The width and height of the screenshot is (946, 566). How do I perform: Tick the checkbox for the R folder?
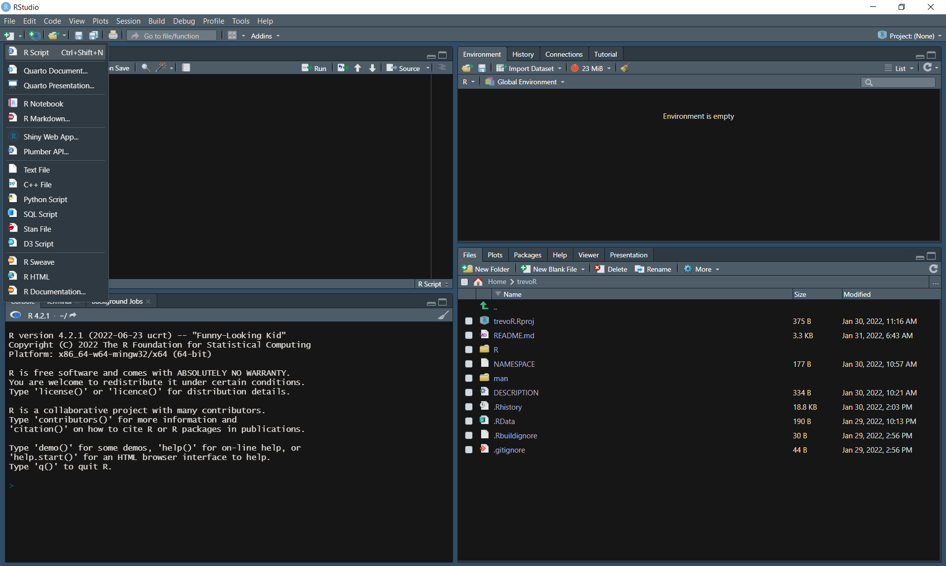[x=469, y=350]
